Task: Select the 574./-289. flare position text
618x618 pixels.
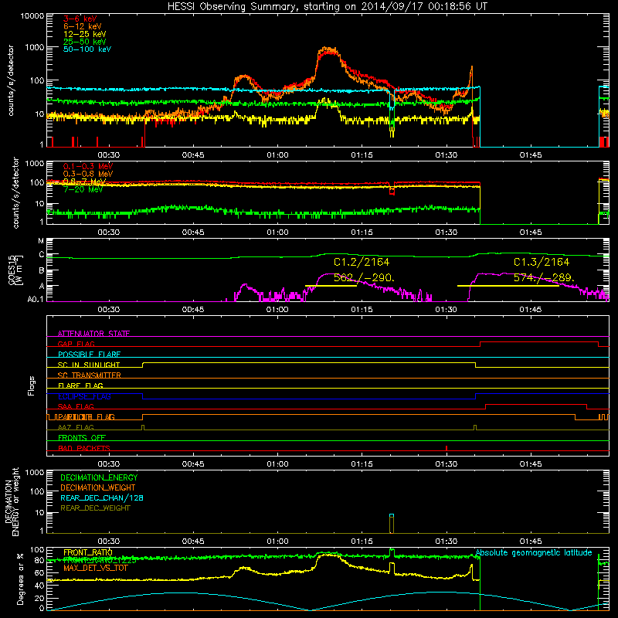Action: [544, 278]
